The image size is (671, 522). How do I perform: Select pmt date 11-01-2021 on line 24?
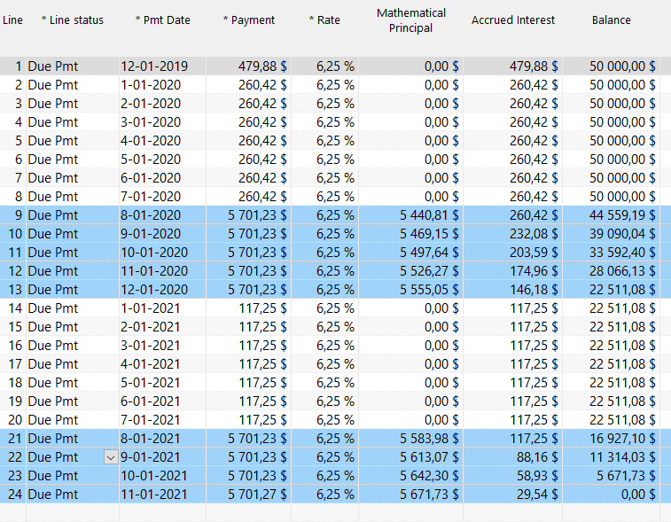point(162,495)
